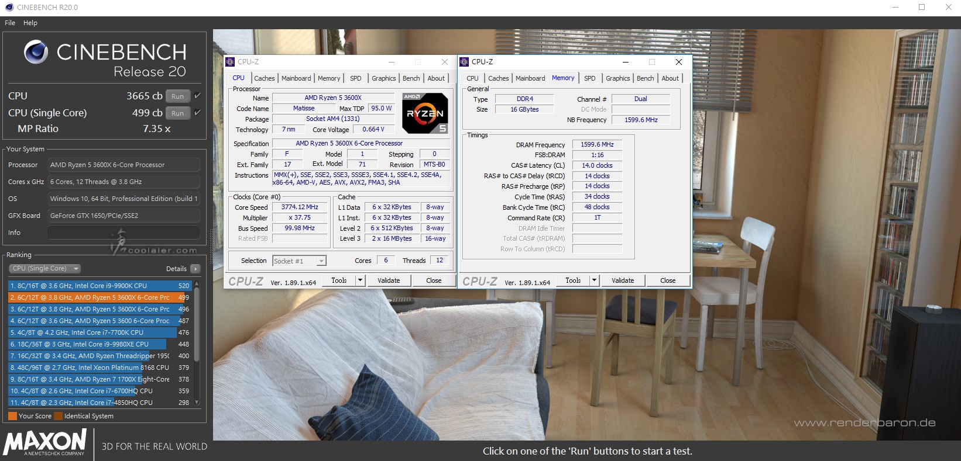Select ranking entry Intel Core i9-9980XE CPU
The height and width of the screenshot is (461, 961).
tap(100, 344)
